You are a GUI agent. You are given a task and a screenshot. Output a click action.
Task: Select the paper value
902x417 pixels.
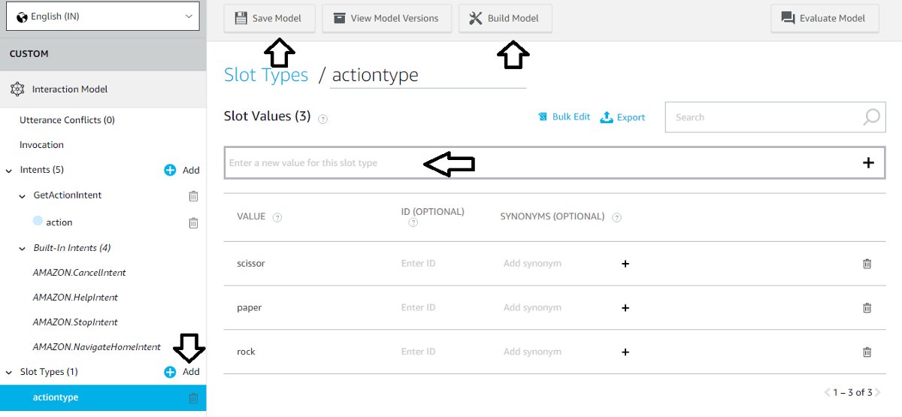point(249,307)
